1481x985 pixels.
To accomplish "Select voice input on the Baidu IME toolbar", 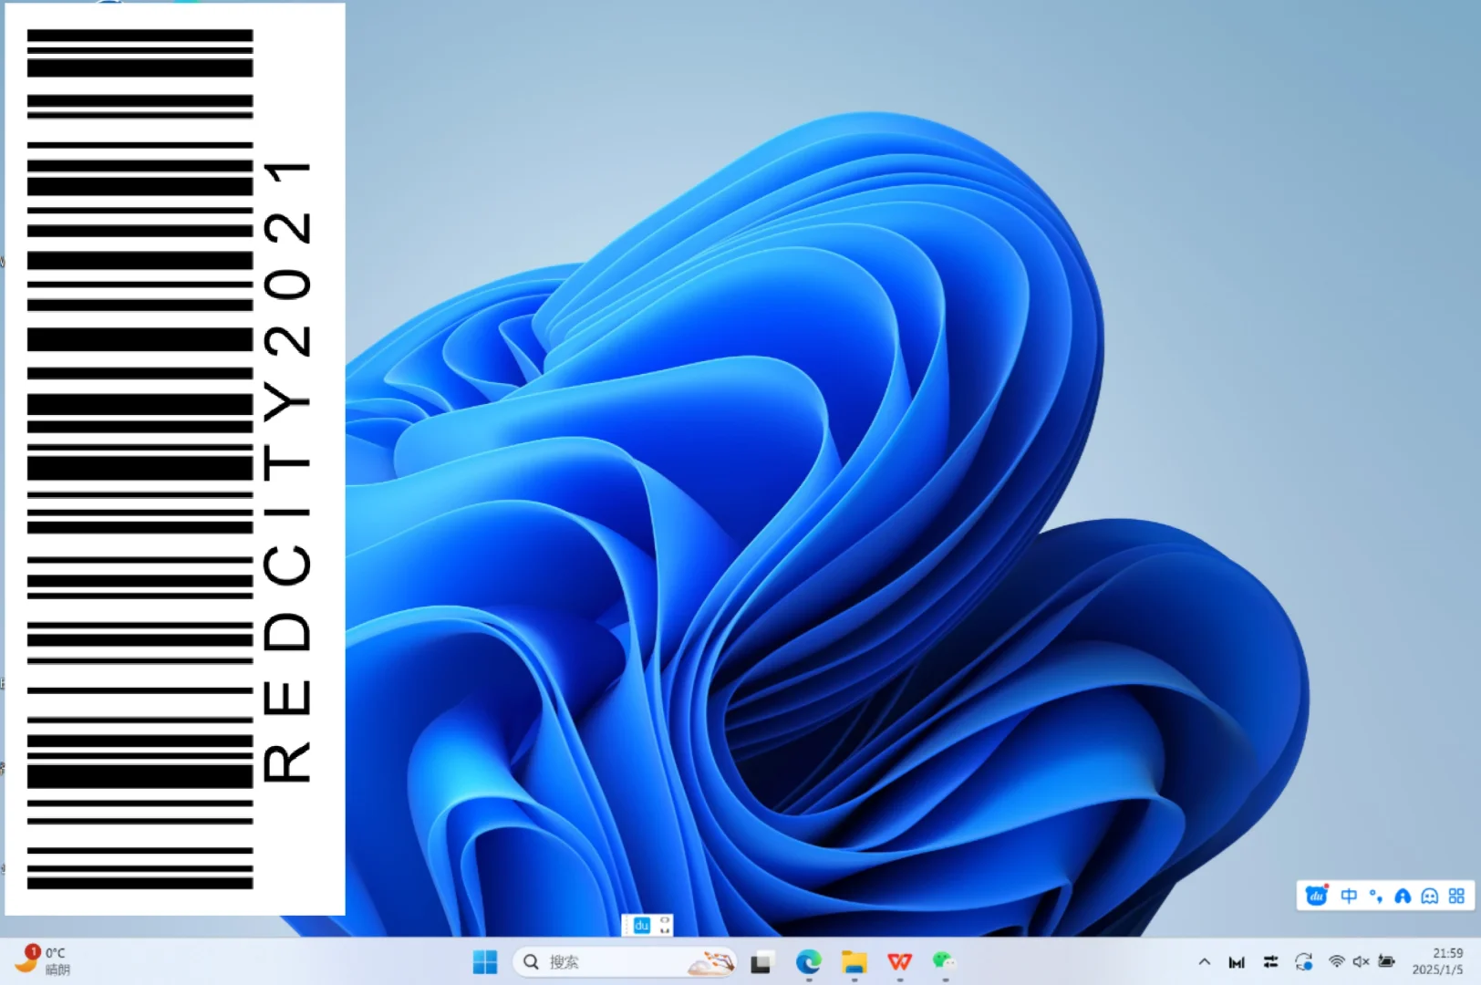I will tap(1403, 896).
